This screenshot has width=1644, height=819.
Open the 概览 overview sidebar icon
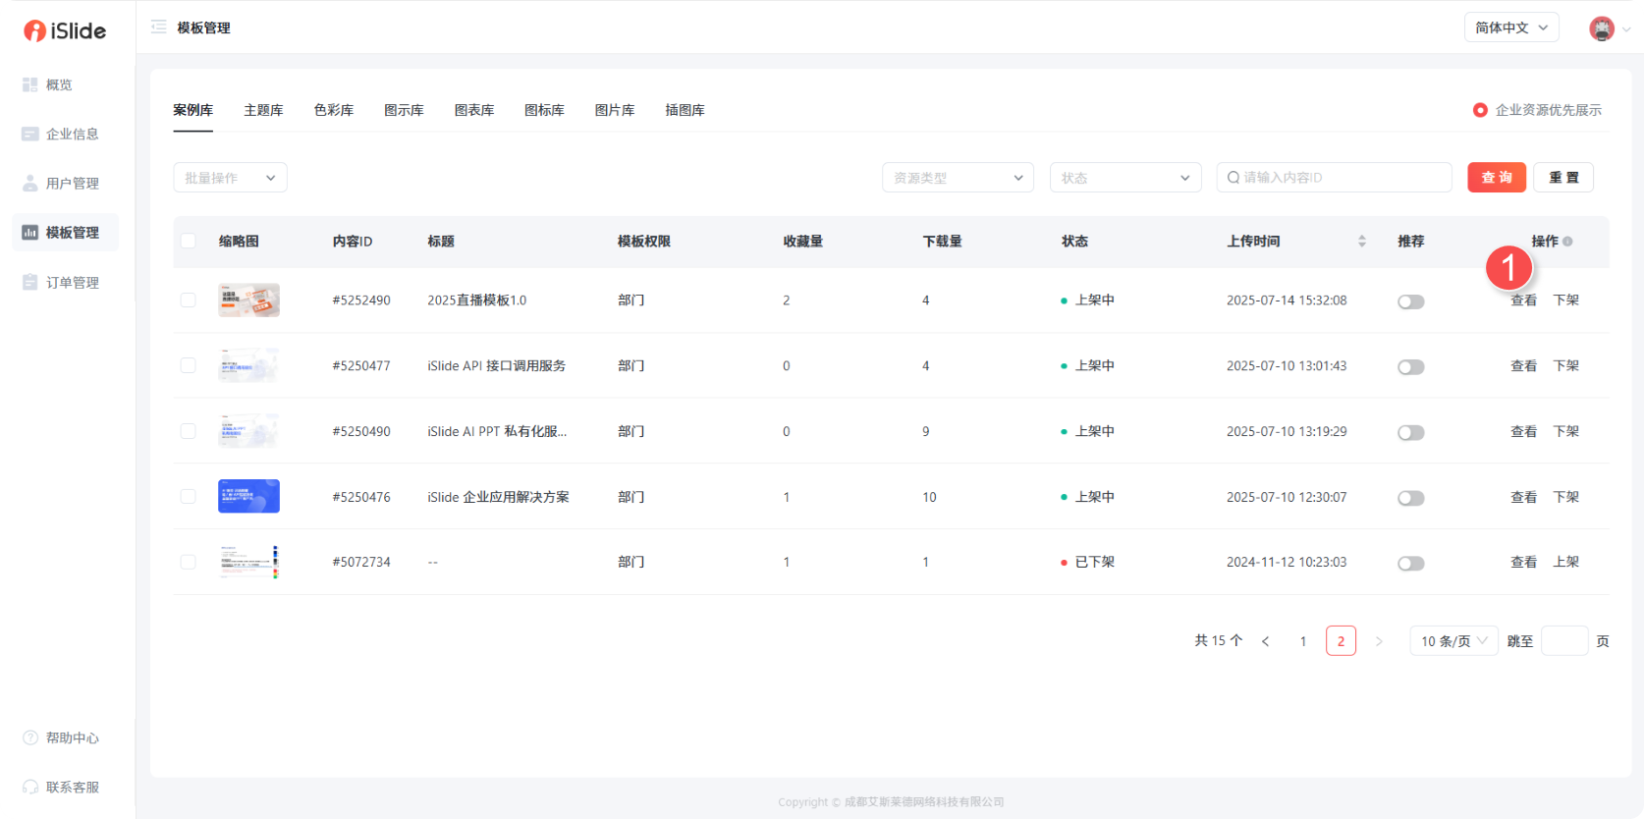click(x=30, y=85)
